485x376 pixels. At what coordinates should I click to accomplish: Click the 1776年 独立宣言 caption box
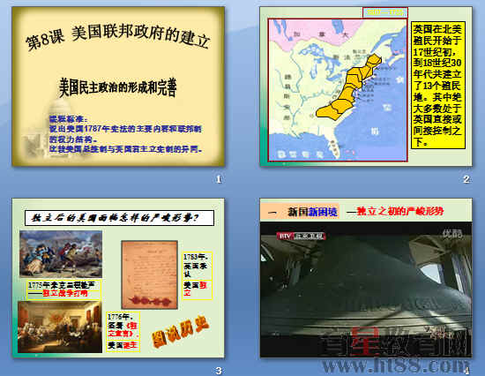[123, 331]
